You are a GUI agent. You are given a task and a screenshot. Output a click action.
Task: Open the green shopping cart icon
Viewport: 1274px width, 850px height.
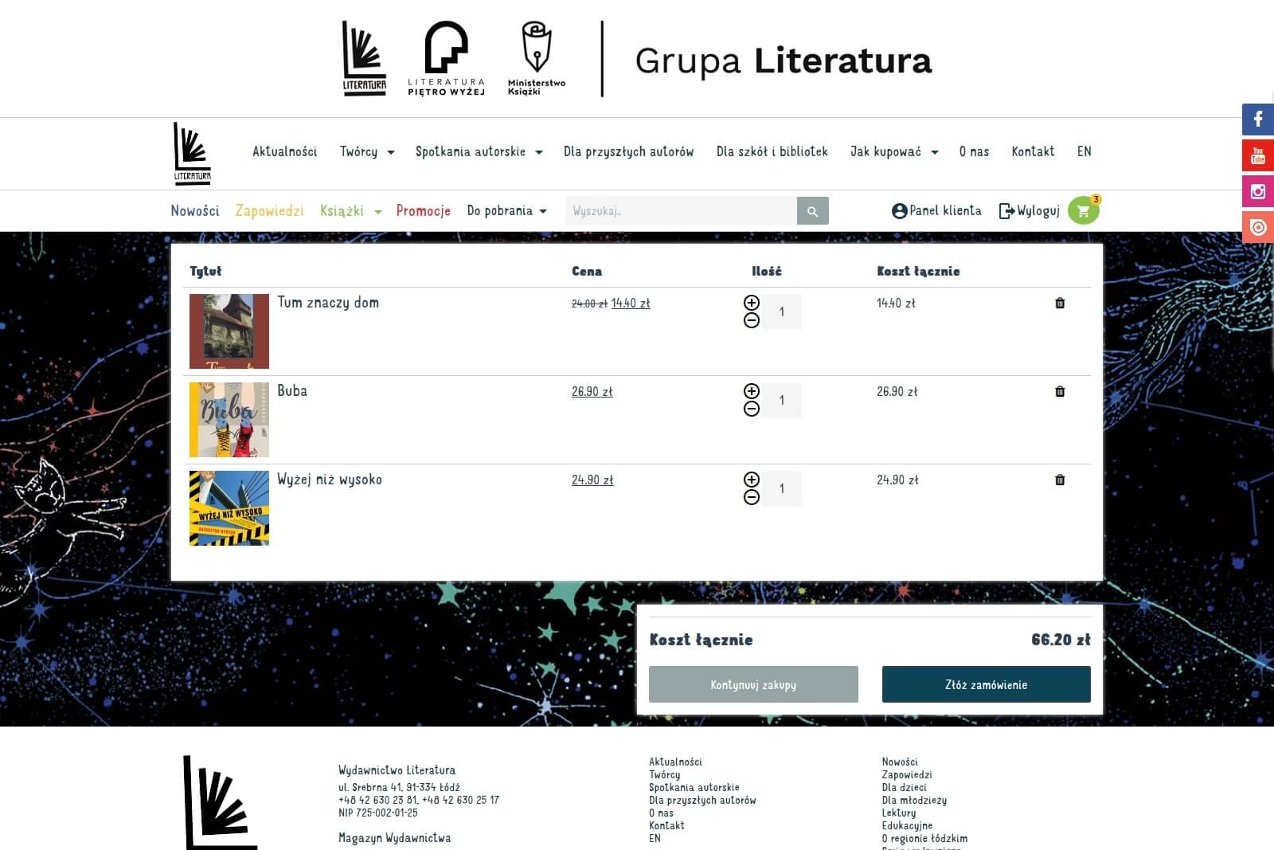(x=1083, y=211)
